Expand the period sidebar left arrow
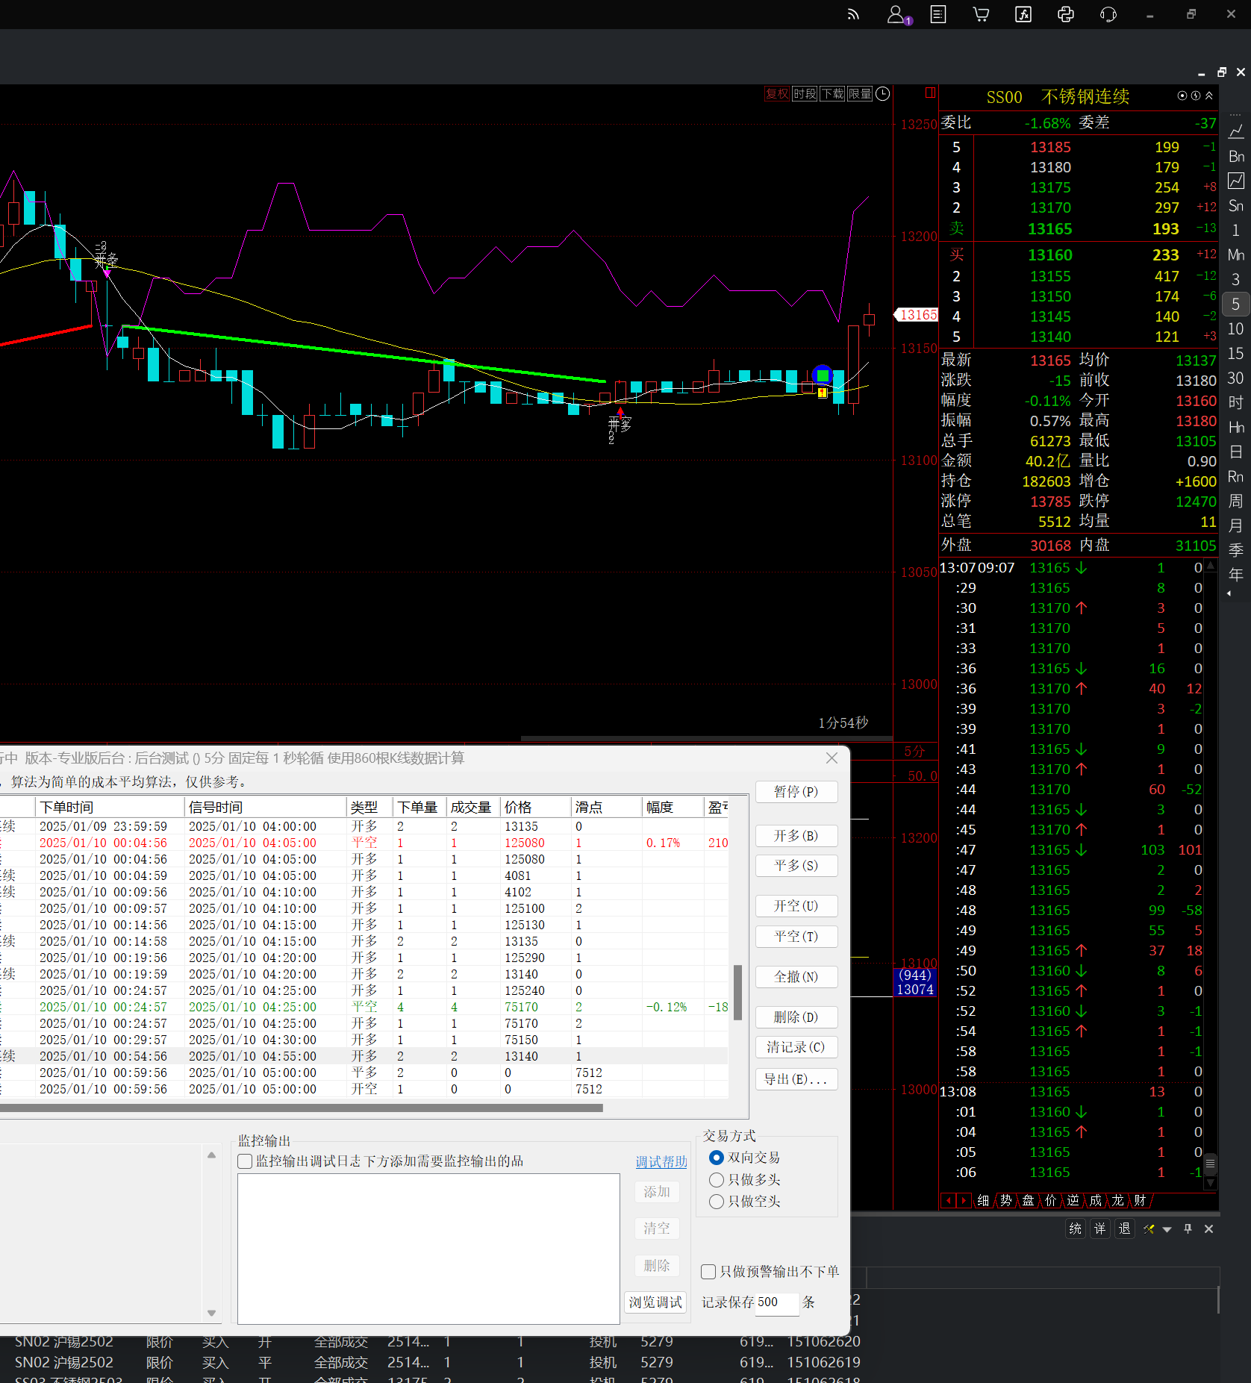Viewport: 1251px width, 1383px height. coord(1229,594)
